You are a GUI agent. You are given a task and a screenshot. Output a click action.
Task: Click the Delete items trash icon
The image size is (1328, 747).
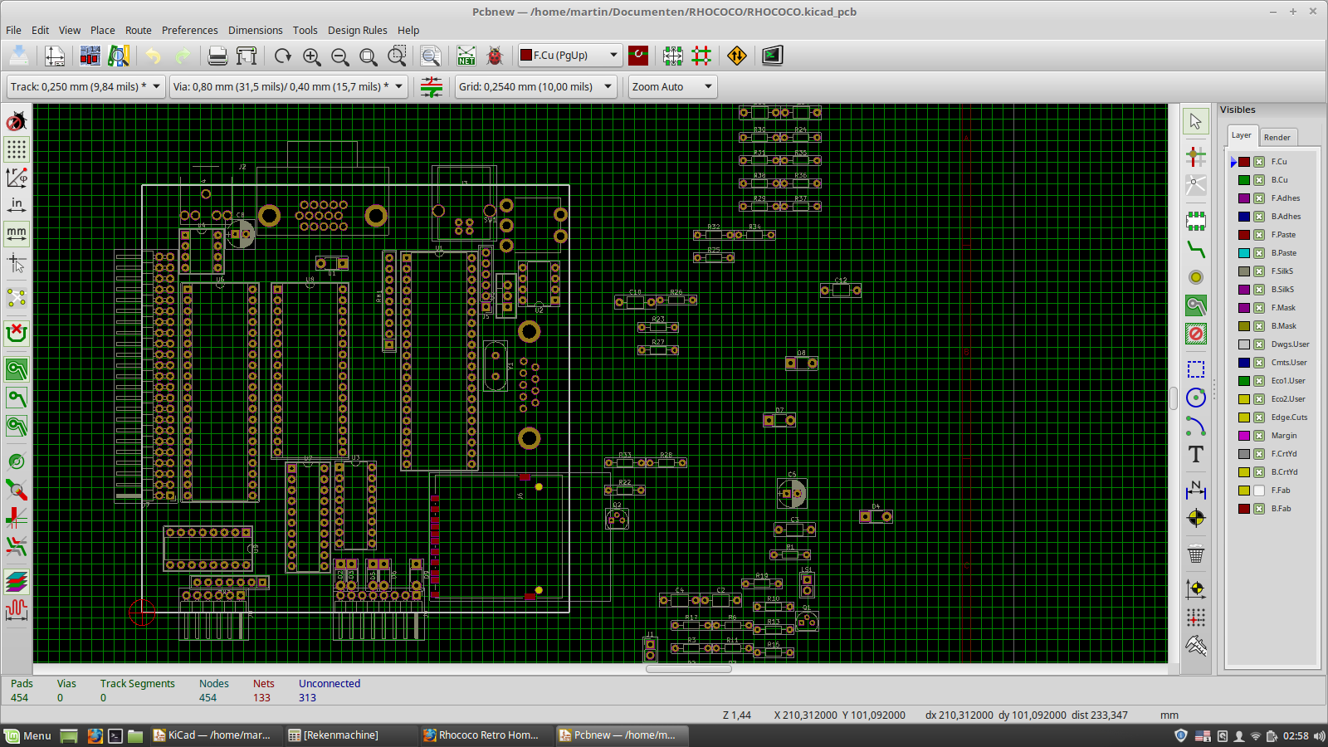coord(1195,554)
